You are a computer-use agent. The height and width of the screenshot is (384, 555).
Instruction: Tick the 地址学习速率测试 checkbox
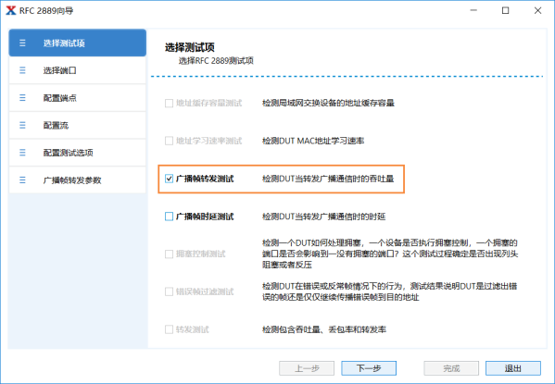170,141
